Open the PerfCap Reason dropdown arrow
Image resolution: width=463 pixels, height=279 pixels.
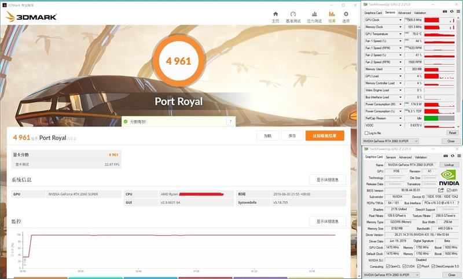400,118
